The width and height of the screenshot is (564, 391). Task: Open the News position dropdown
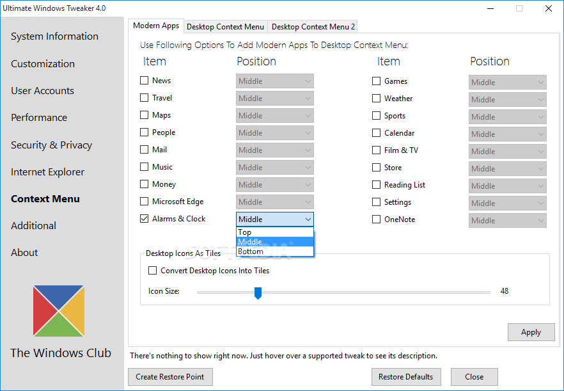click(x=275, y=81)
